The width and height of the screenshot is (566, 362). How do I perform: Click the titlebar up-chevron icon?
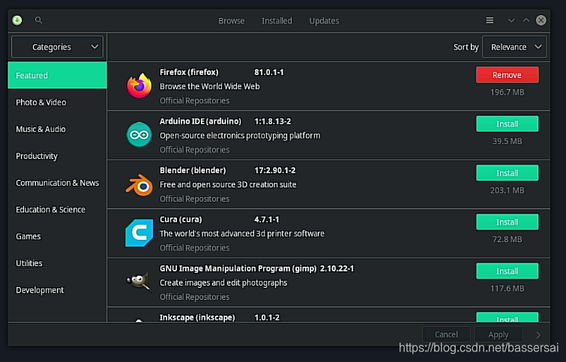tap(526, 20)
